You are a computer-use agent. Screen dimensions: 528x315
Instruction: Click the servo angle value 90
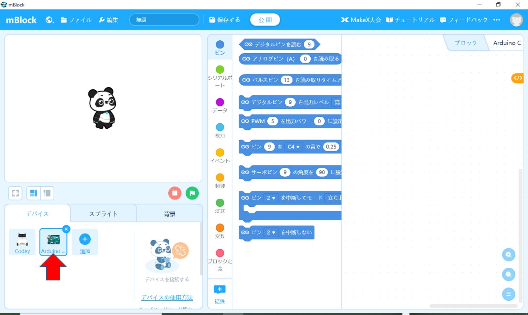click(x=322, y=172)
